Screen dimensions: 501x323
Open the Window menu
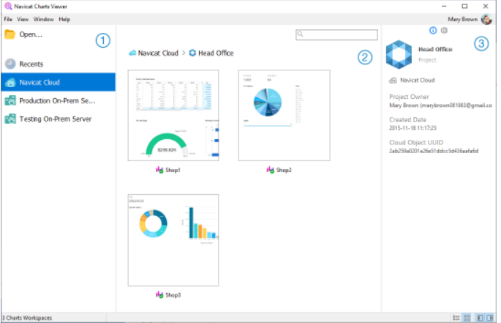click(x=43, y=19)
